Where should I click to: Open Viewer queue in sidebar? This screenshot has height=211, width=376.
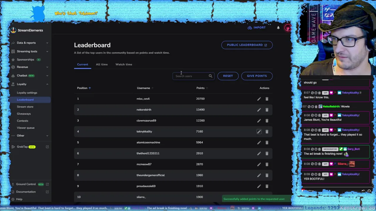point(26,128)
